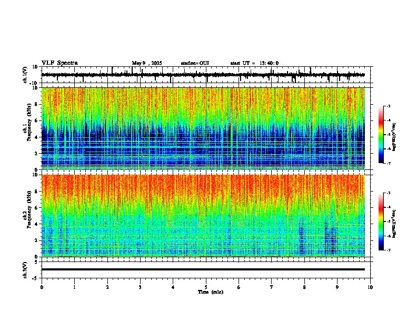Click the time axis tick label '0'
This screenshot has width=417, height=322.
pyautogui.click(x=42, y=287)
